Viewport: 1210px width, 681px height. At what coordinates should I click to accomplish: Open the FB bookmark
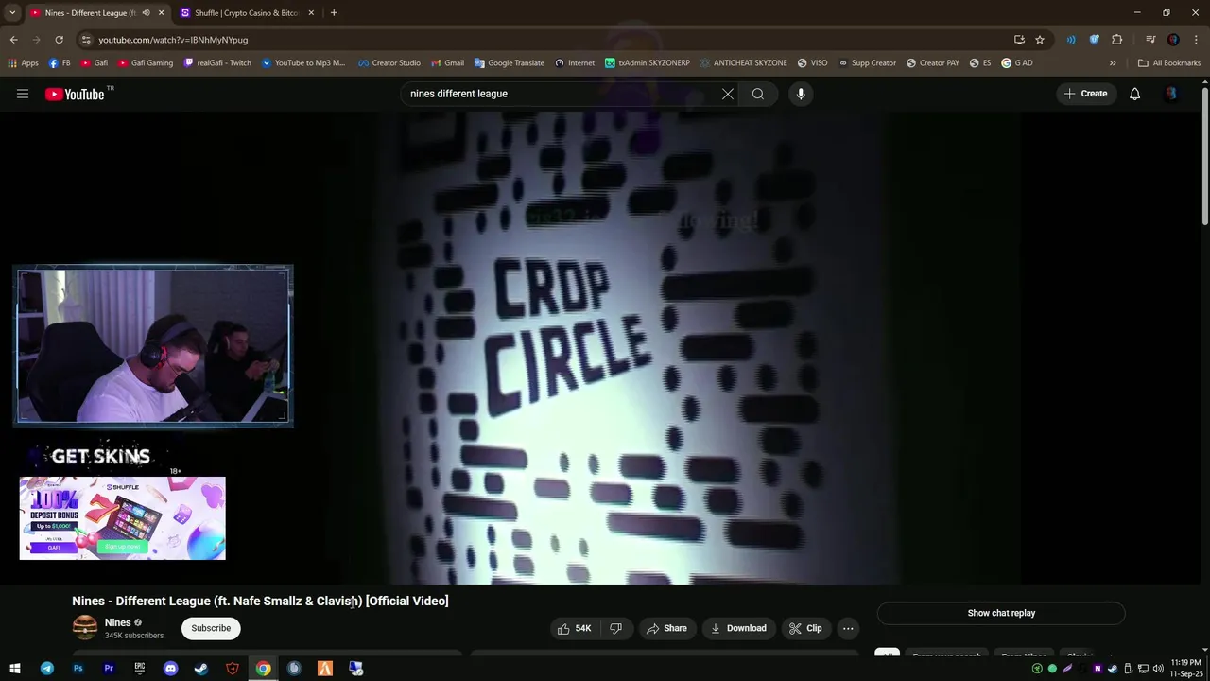tap(60, 63)
